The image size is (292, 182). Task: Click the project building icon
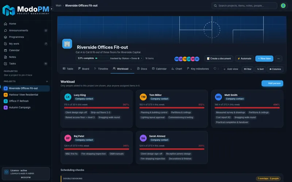click(67, 44)
